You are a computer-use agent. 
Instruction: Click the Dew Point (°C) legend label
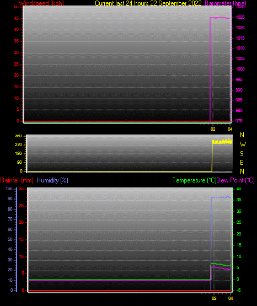[235, 180]
